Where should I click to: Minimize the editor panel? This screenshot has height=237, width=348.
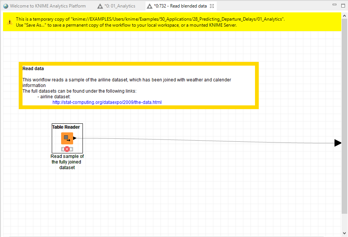[x=334, y=4]
